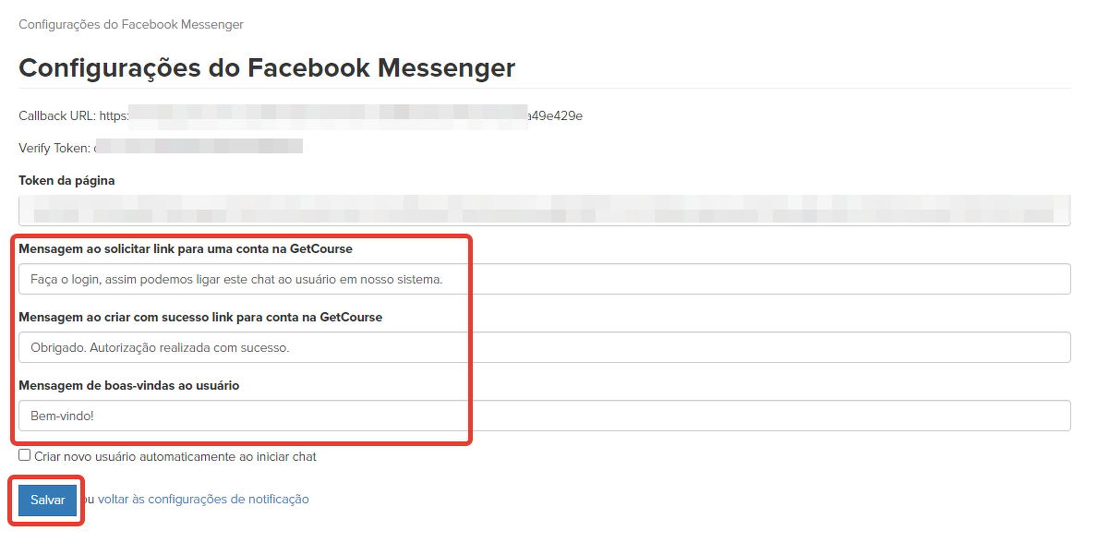Click the 'Criar novo usuário automaticamente' label text
The height and width of the screenshot is (543, 1097).
(x=175, y=456)
